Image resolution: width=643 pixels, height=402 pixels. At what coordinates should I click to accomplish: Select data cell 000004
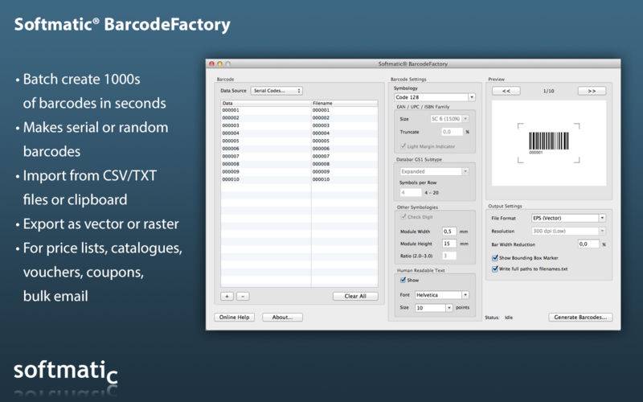click(x=266, y=133)
